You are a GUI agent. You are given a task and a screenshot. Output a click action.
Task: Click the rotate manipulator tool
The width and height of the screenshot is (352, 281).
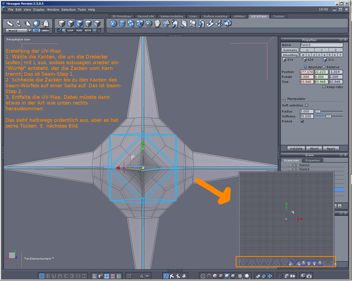pyautogui.click(x=18, y=24)
